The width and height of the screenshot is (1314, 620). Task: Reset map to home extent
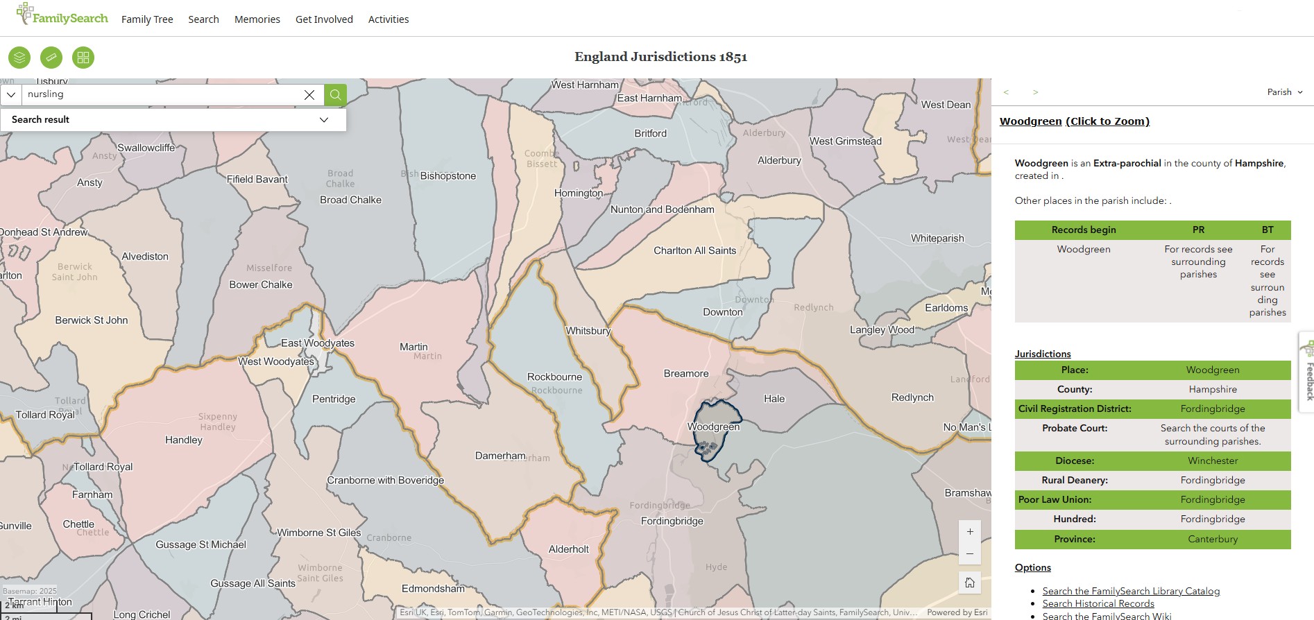point(970,583)
